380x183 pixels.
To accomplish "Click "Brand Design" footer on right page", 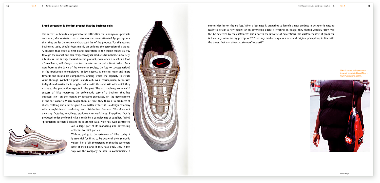I will 344,174.
